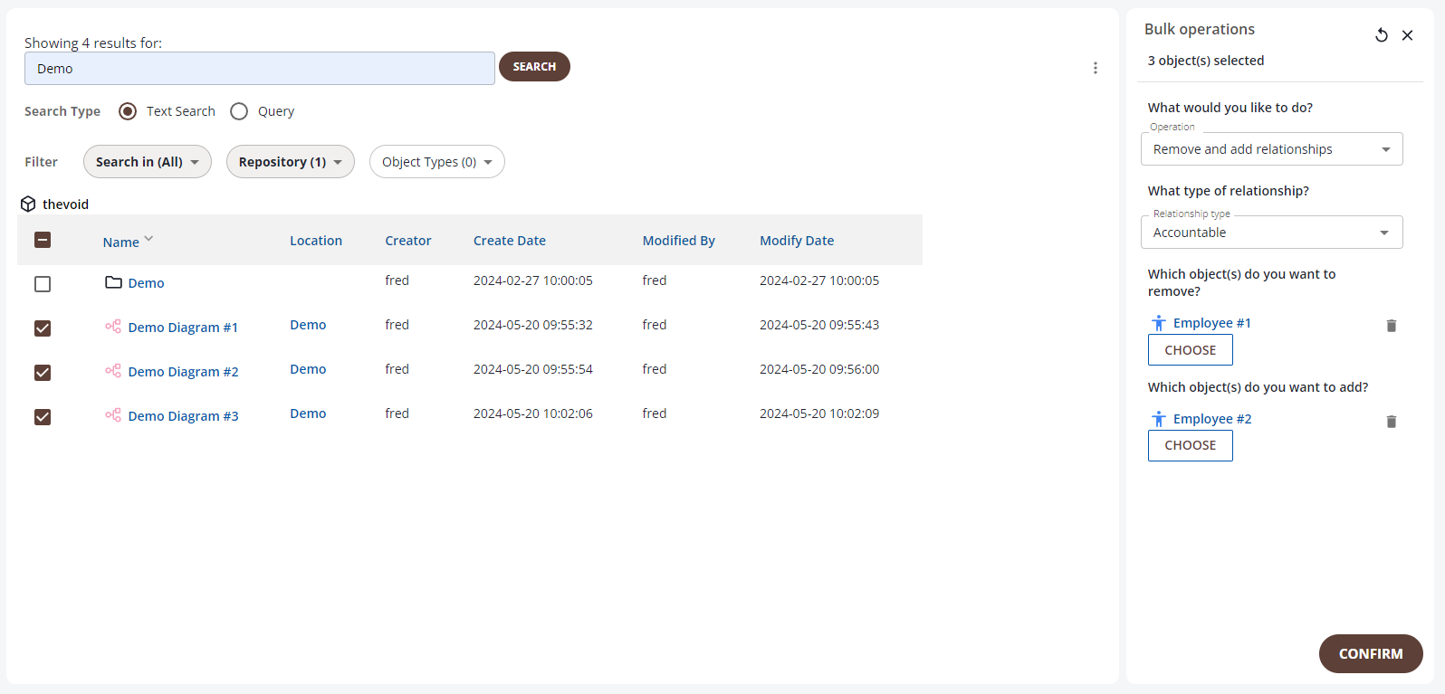The width and height of the screenshot is (1445, 694).
Task: Click the reset icon in Bulk operations
Action: 1382,35
